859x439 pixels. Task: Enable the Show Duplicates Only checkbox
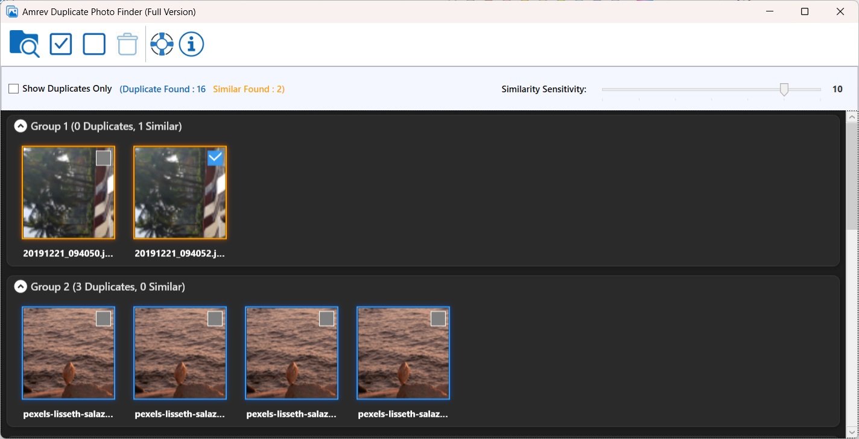click(13, 88)
